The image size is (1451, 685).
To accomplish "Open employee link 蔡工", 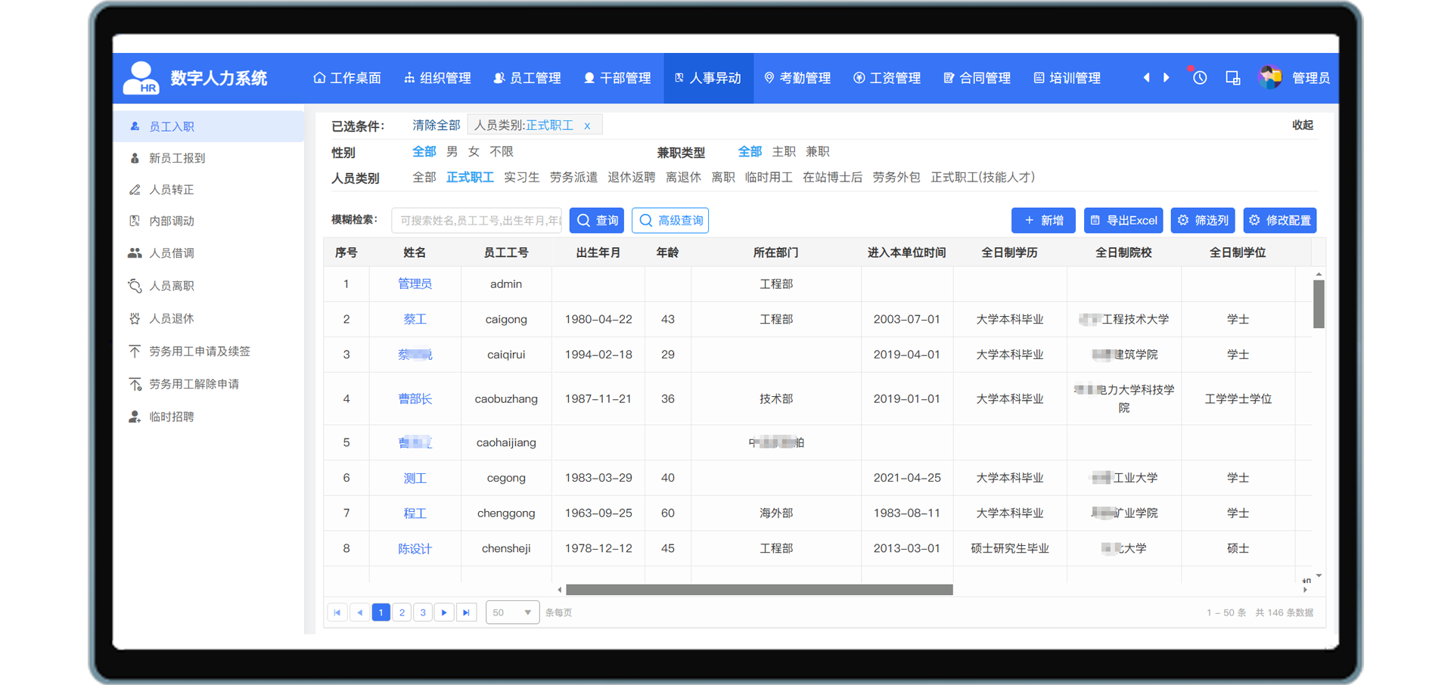I will tap(415, 320).
